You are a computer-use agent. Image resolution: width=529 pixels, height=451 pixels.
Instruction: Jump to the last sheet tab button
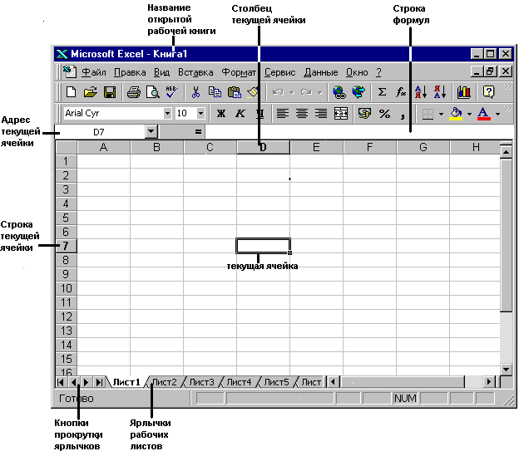click(x=99, y=382)
